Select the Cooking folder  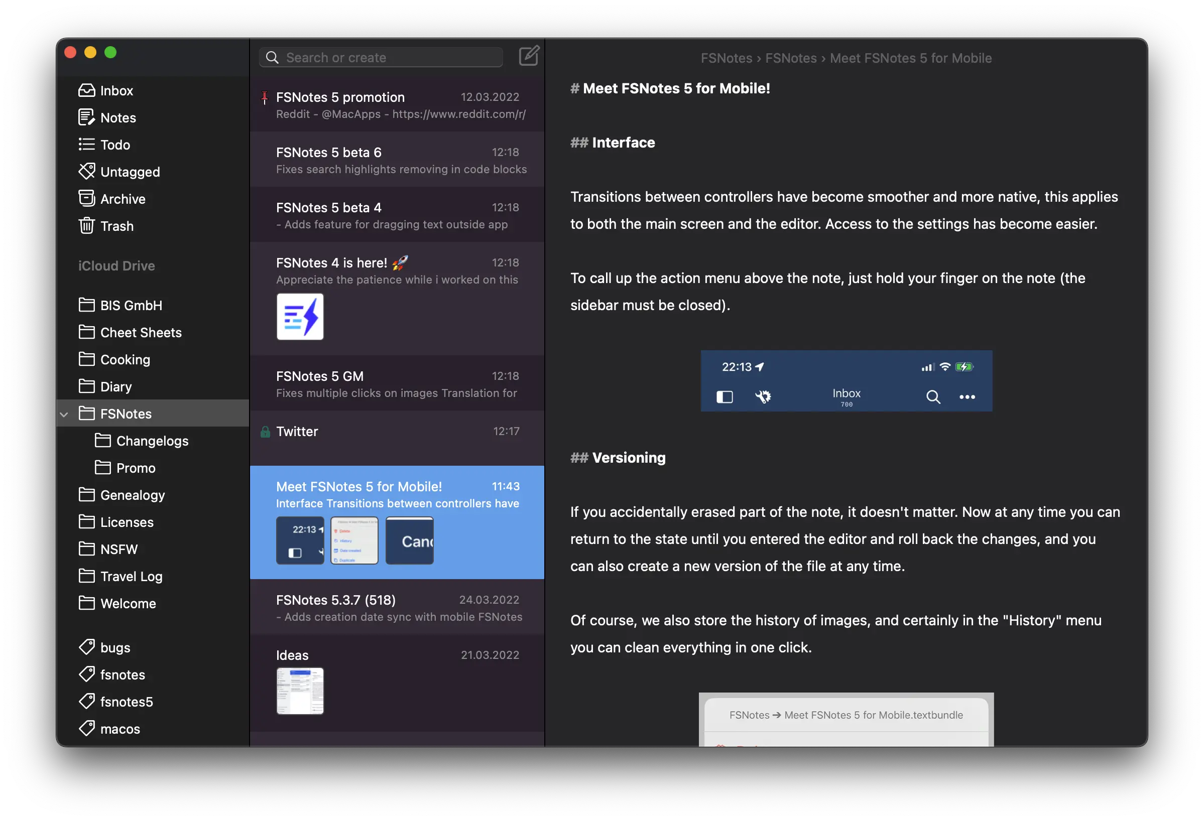(x=153, y=359)
